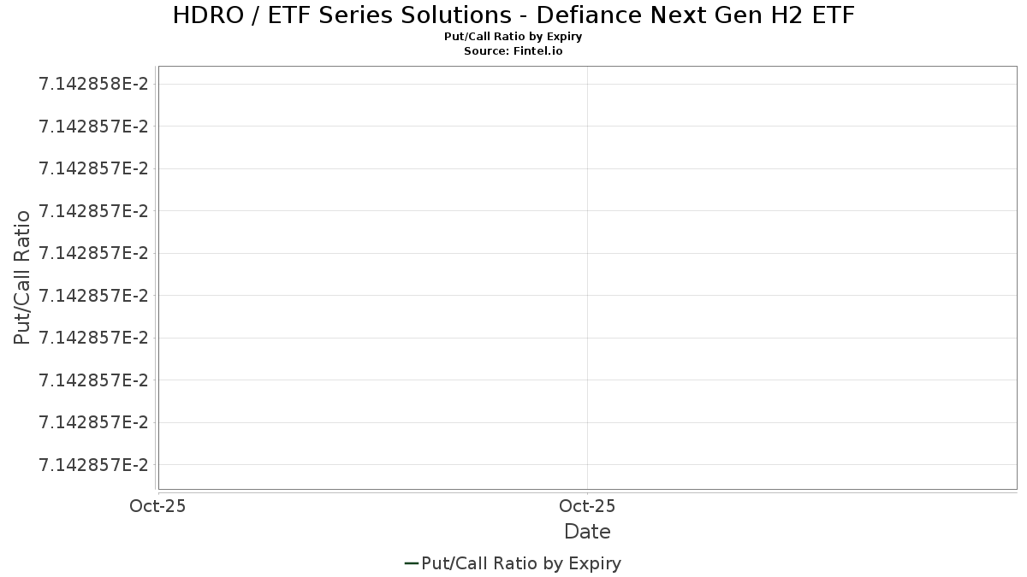Click the third y-axis label from top

(x=93, y=168)
